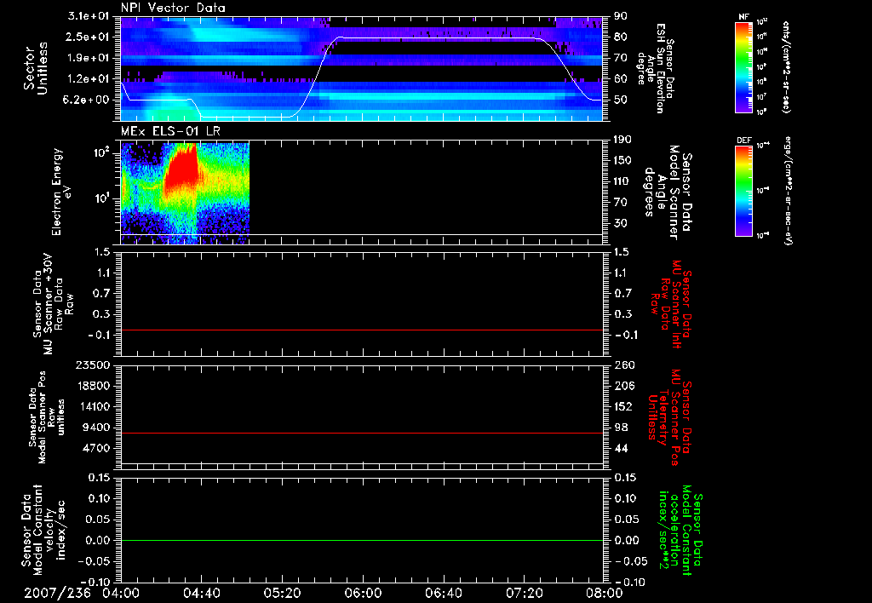The height and width of the screenshot is (603, 872).
Task: Select the green "Model Constant acceleration" axis title
Action: click(680, 531)
